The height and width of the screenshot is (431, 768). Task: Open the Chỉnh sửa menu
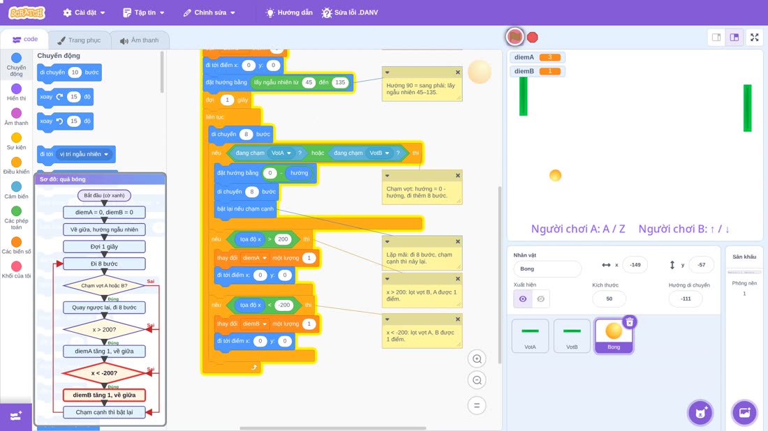point(209,13)
